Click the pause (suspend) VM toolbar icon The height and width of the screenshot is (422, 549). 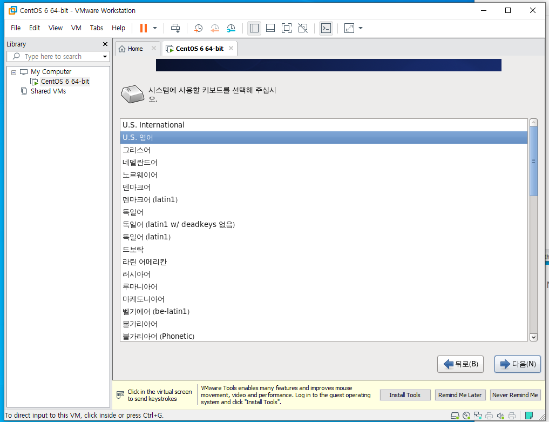144,28
